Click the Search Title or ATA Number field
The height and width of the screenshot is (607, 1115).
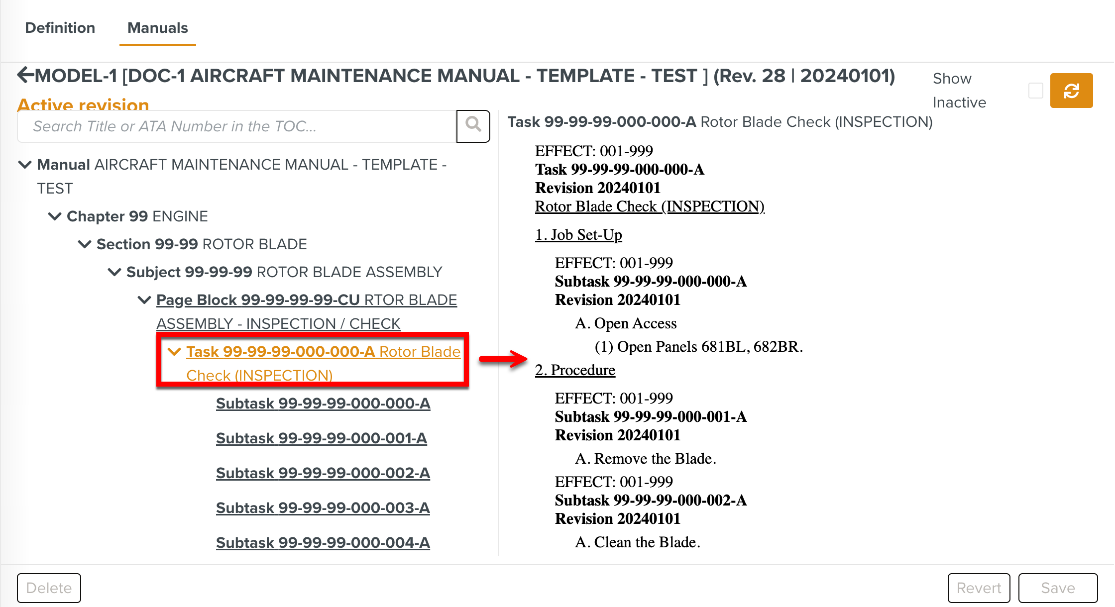click(234, 126)
